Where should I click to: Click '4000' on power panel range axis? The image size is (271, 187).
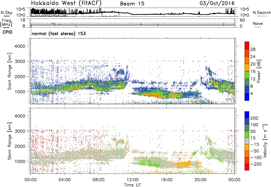click(20, 46)
